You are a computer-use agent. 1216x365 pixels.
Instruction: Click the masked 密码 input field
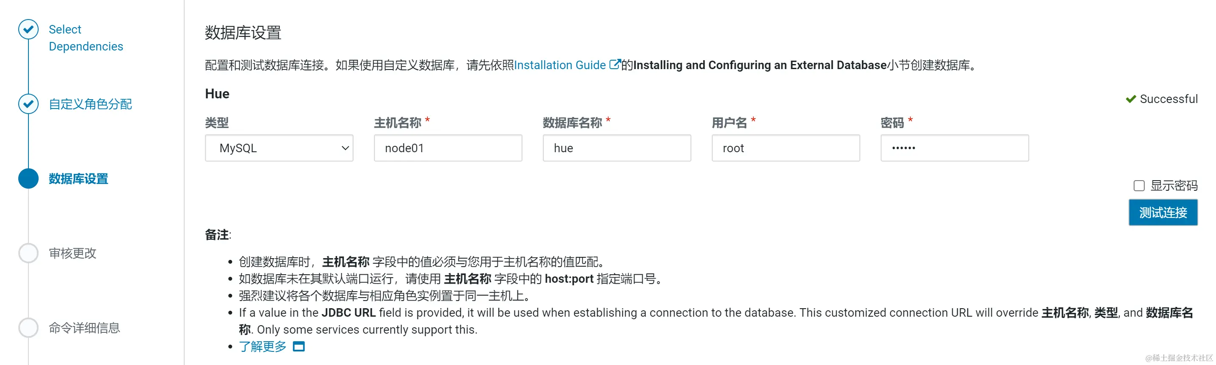coord(955,148)
